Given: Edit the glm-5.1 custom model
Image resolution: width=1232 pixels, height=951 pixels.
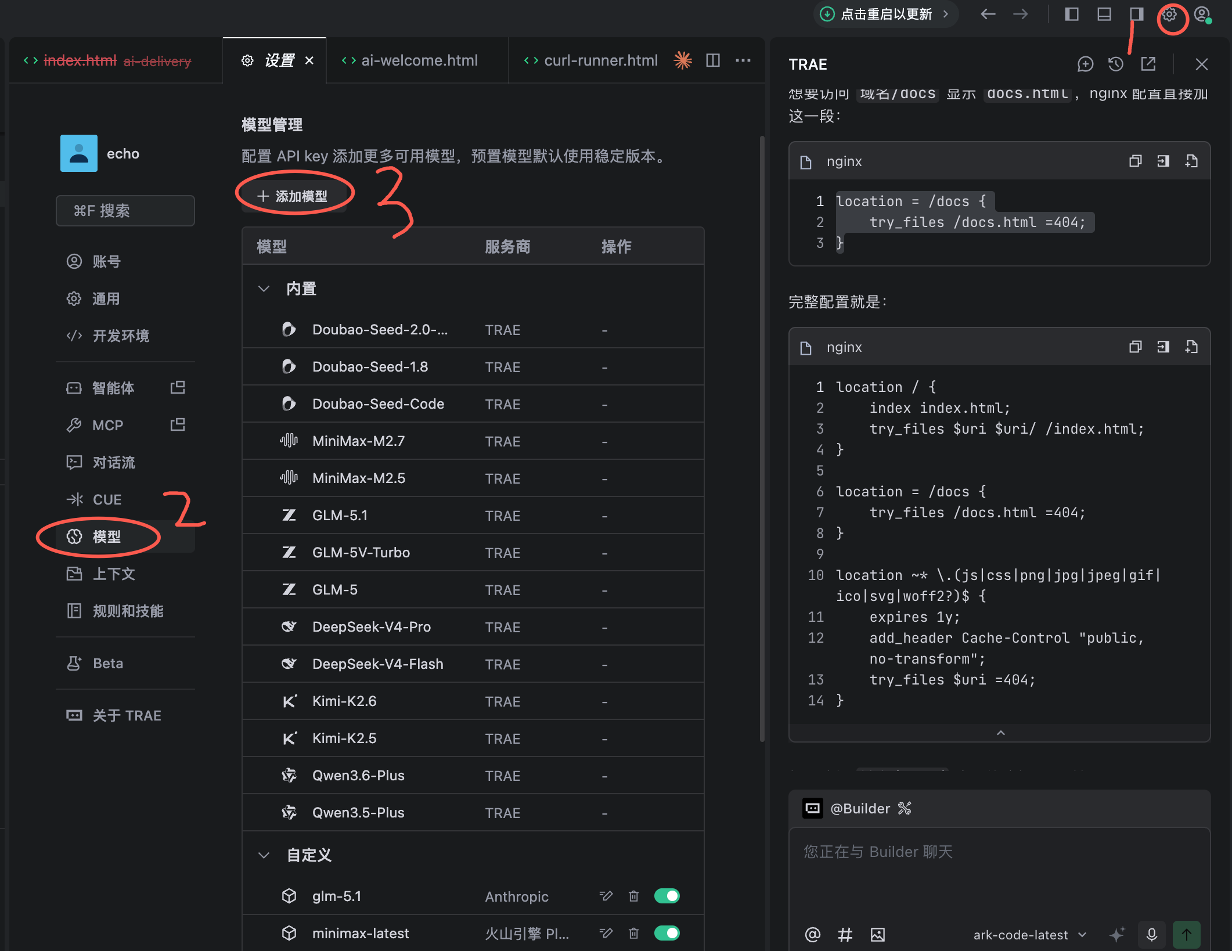Looking at the screenshot, I should [606, 896].
